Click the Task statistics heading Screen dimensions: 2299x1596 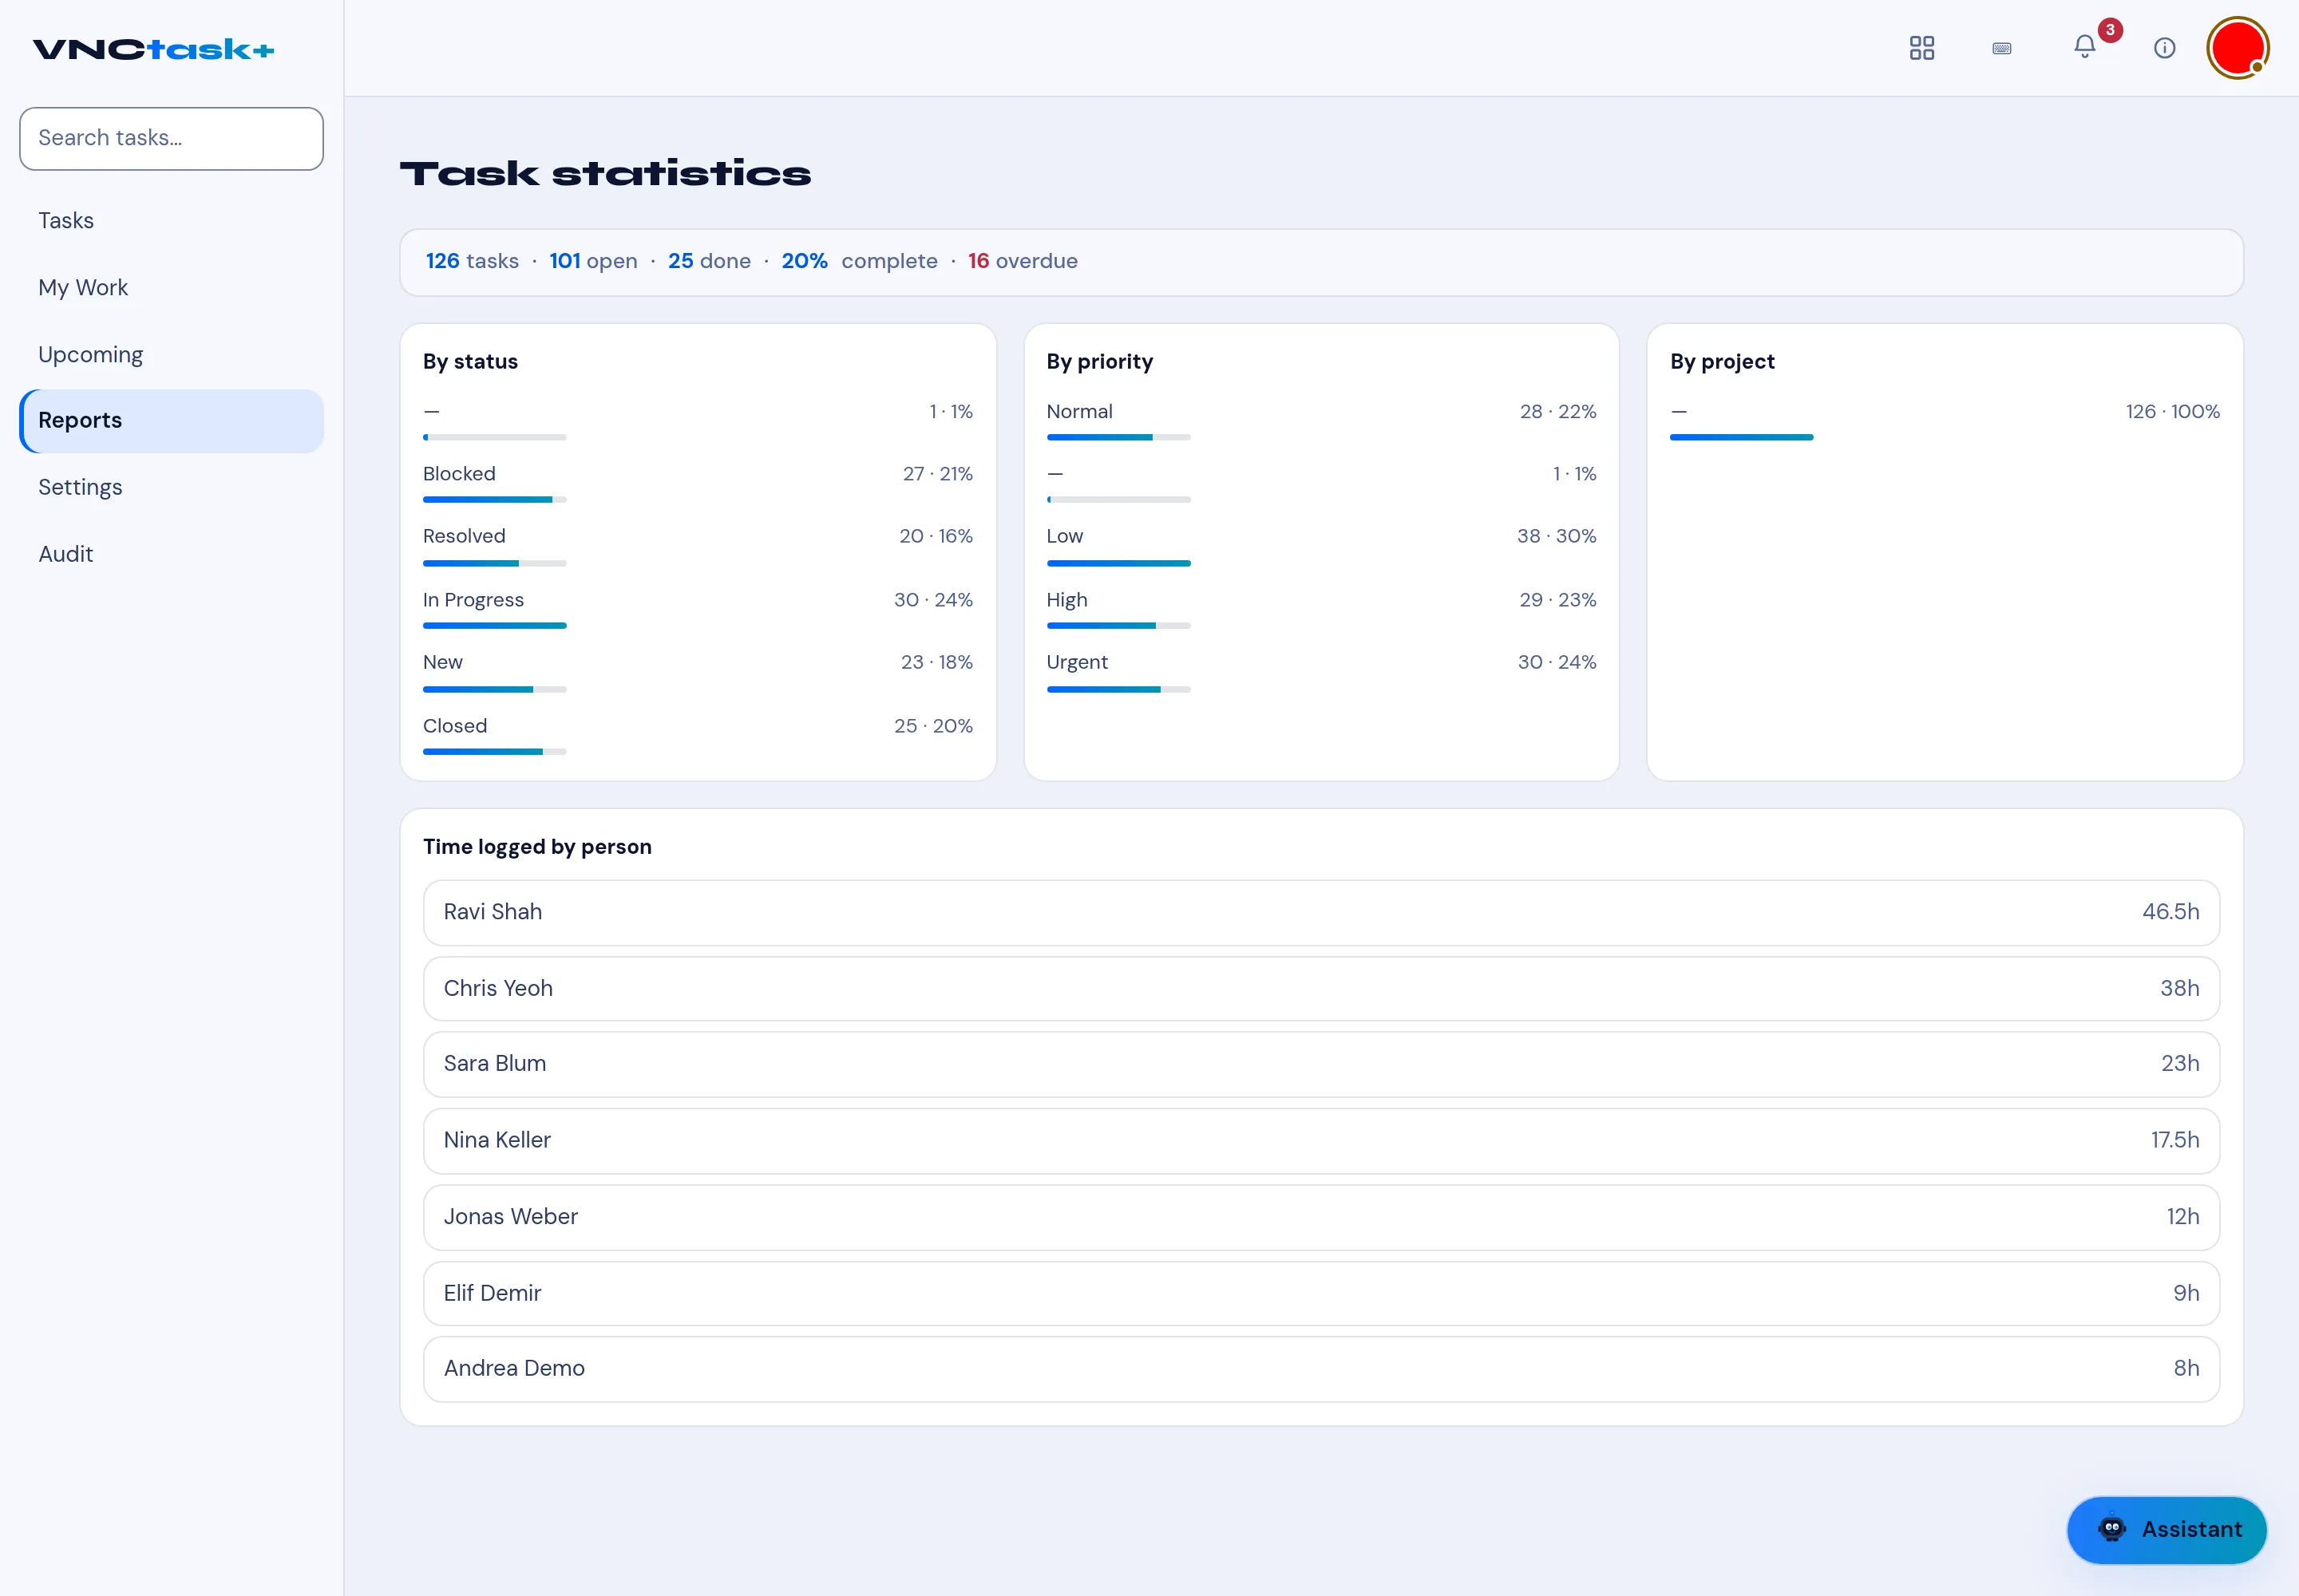pos(605,174)
